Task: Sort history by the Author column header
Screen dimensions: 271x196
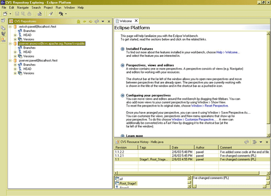Action: pos(206,147)
